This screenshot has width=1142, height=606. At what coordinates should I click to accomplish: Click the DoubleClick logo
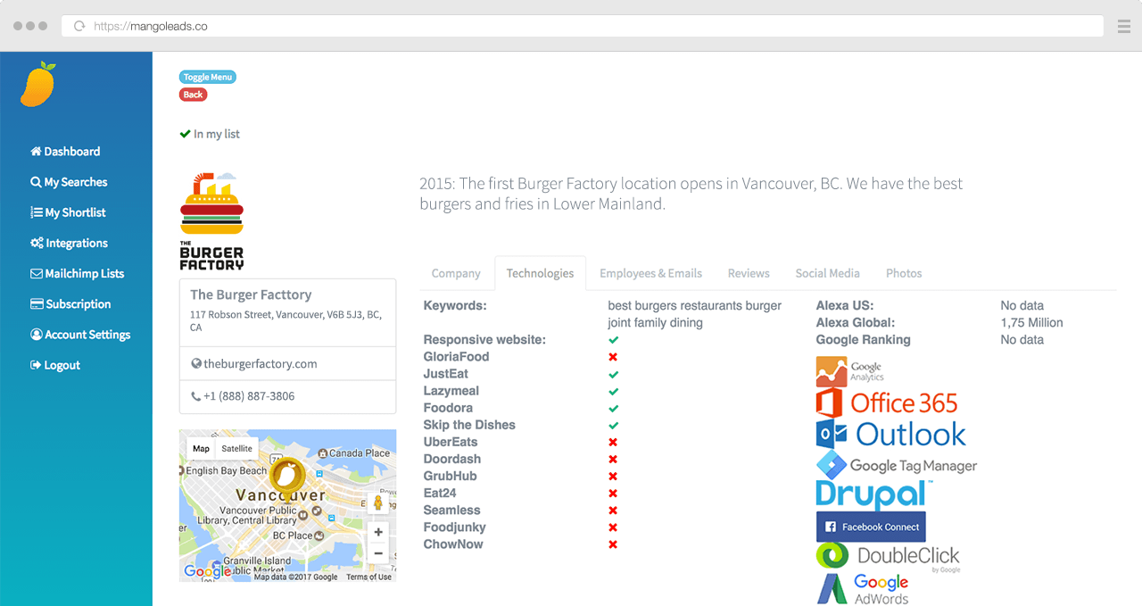click(x=889, y=557)
